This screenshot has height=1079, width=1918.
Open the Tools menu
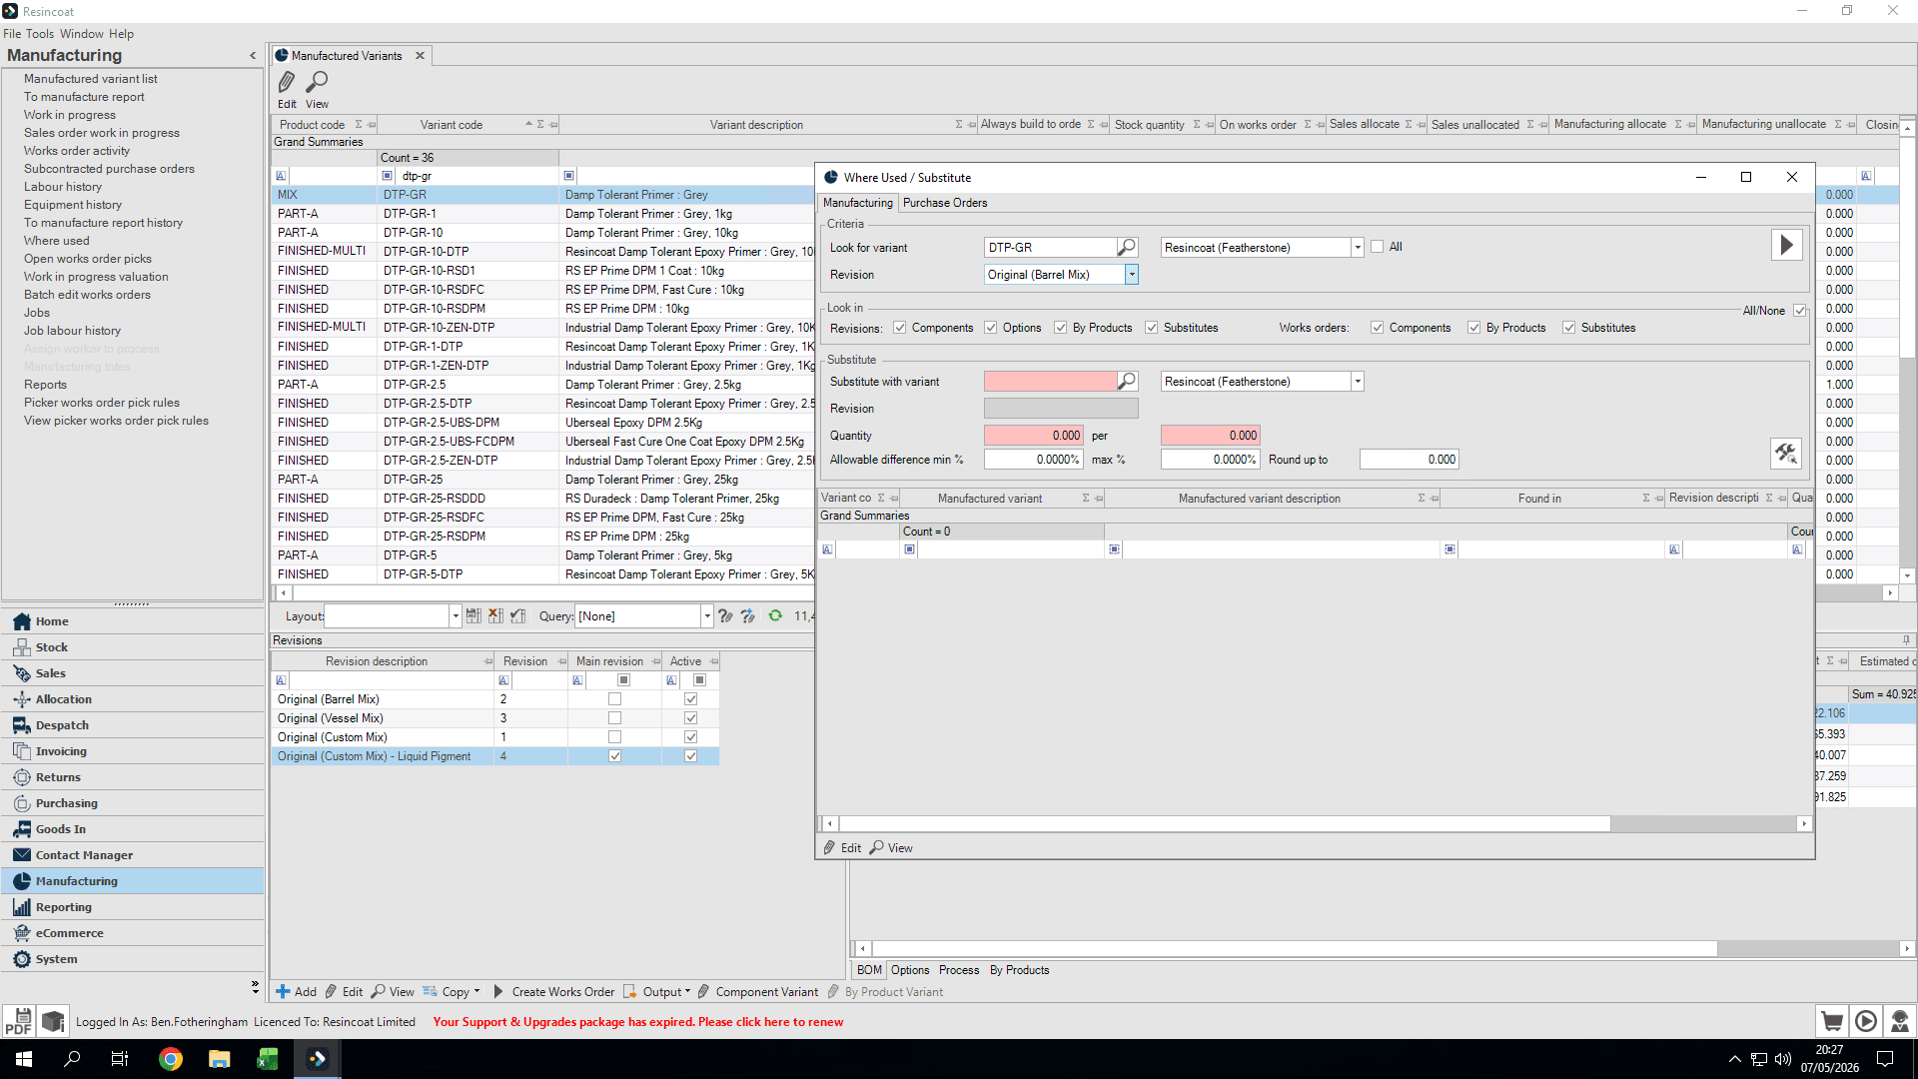(x=40, y=34)
